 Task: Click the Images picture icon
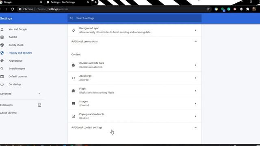point(73,103)
